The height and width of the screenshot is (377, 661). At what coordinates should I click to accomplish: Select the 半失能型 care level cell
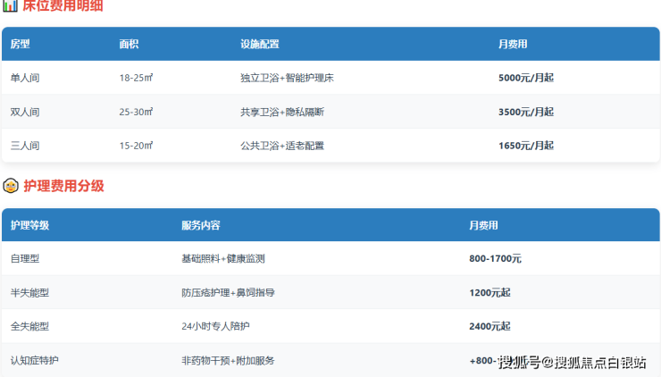coord(29,292)
